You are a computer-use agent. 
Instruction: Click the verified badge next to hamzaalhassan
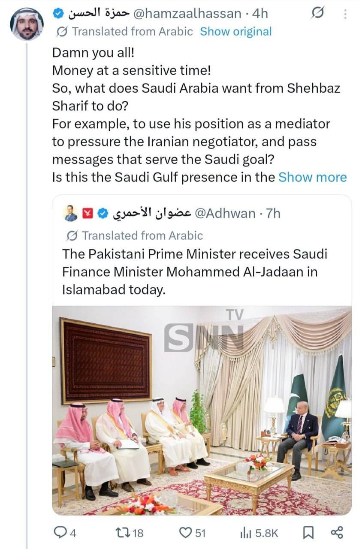[x=57, y=13]
